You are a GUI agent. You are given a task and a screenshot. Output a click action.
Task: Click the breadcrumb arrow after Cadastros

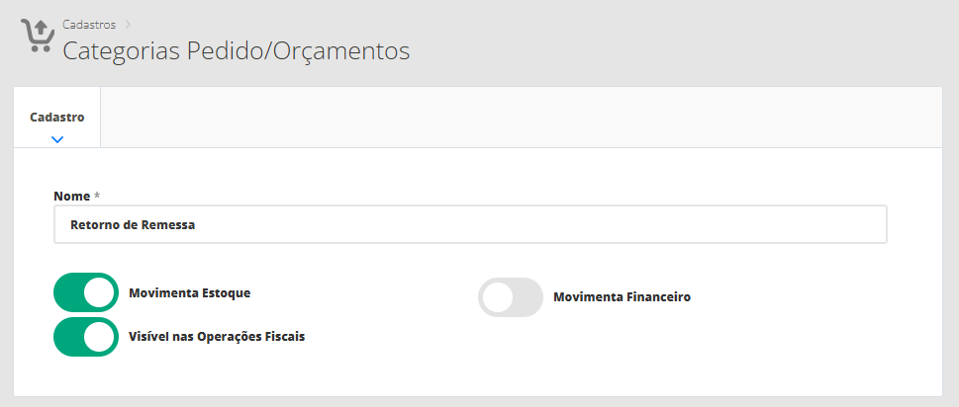(128, 23)
